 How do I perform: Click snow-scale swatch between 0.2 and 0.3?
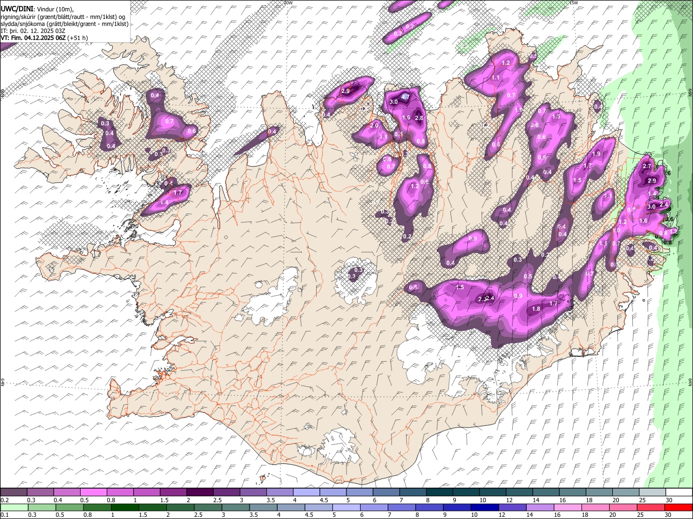(x=14, y=492)
